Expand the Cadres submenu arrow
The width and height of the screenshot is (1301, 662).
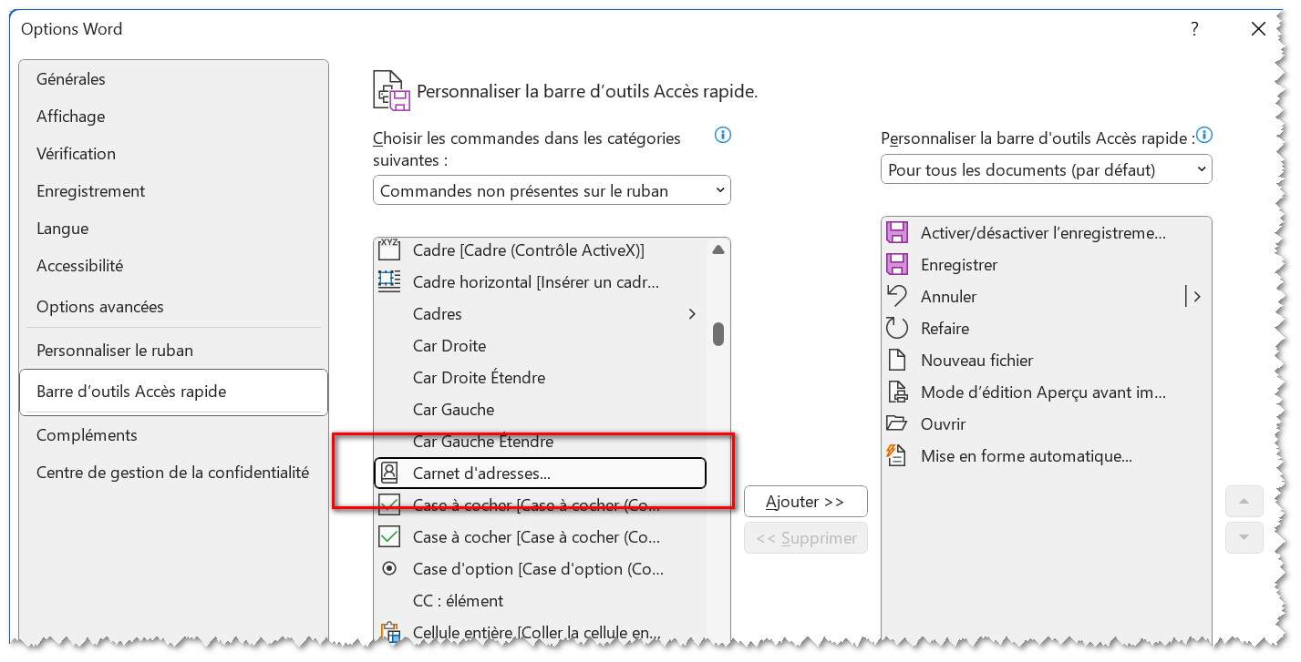tap(692, 314)
